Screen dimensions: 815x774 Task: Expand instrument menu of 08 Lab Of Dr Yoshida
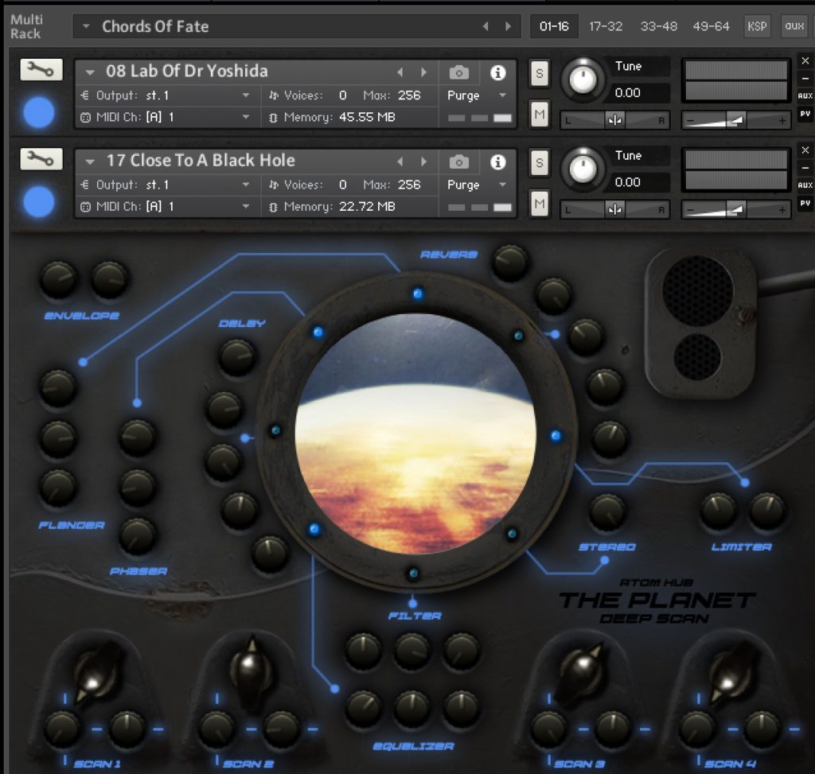coord(90,72)
